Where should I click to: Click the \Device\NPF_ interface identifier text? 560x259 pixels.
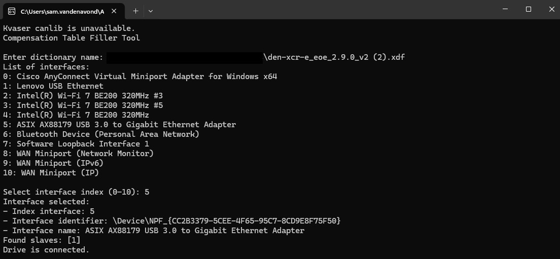(226, 221)
